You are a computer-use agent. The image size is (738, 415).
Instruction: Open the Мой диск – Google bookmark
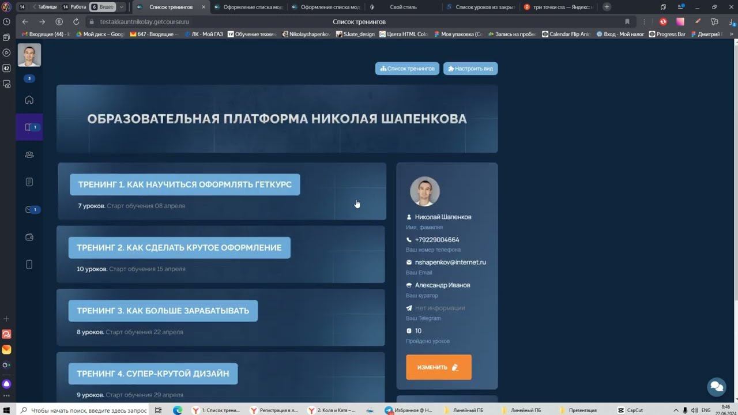(100, 34)
